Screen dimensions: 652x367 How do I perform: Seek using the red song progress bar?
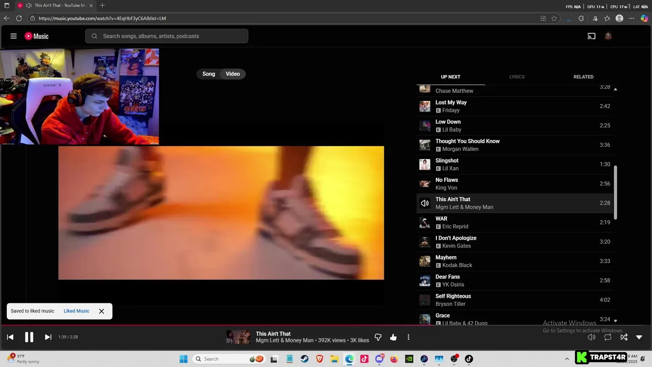326,325
